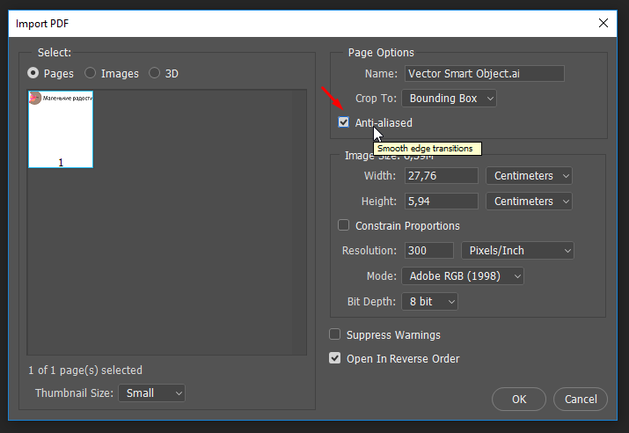
Task: Open the Pixels/Inch resolution units dropdown
Action: pos(517,251)
